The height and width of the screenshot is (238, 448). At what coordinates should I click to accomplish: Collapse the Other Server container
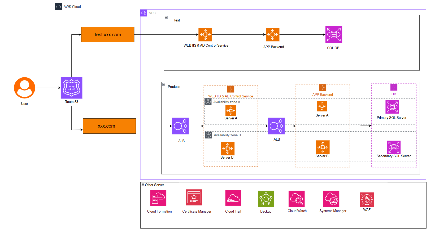[143, 185]
